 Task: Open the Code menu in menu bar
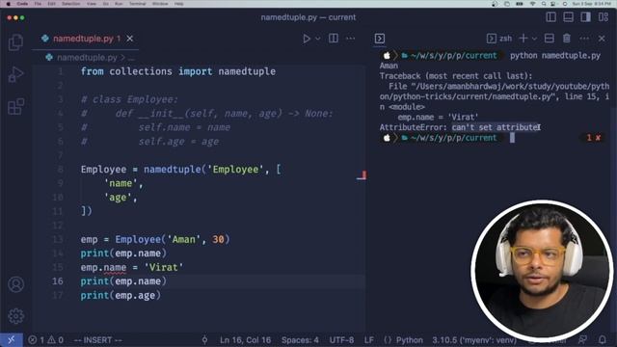tap(22, 4)
